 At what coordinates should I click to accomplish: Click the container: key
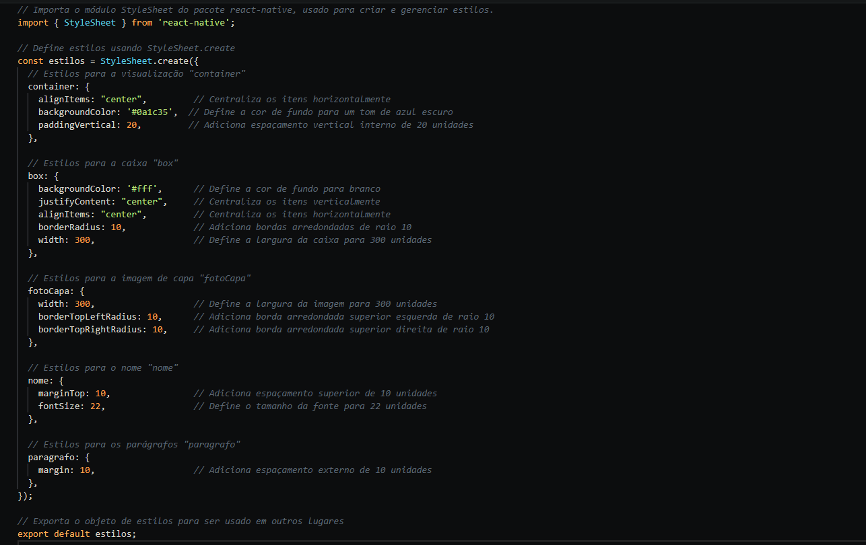coord(53,86)
